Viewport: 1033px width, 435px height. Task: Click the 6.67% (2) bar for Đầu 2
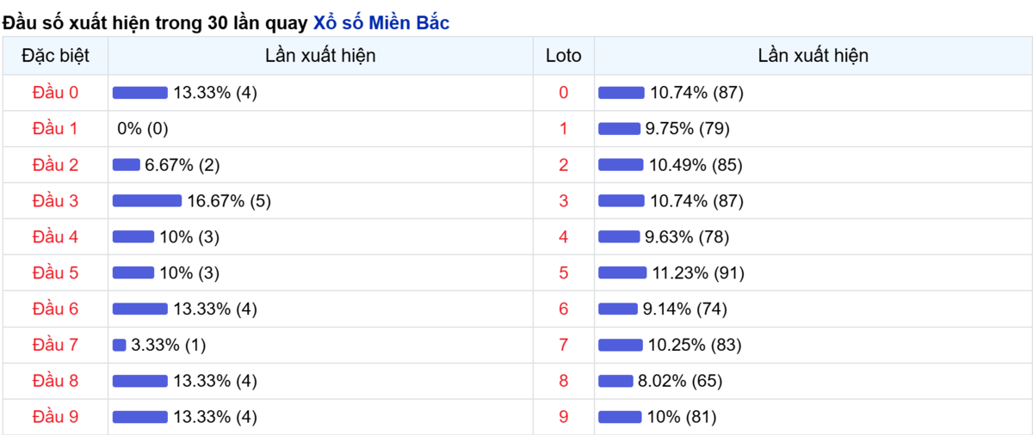[x=127, y=165]
